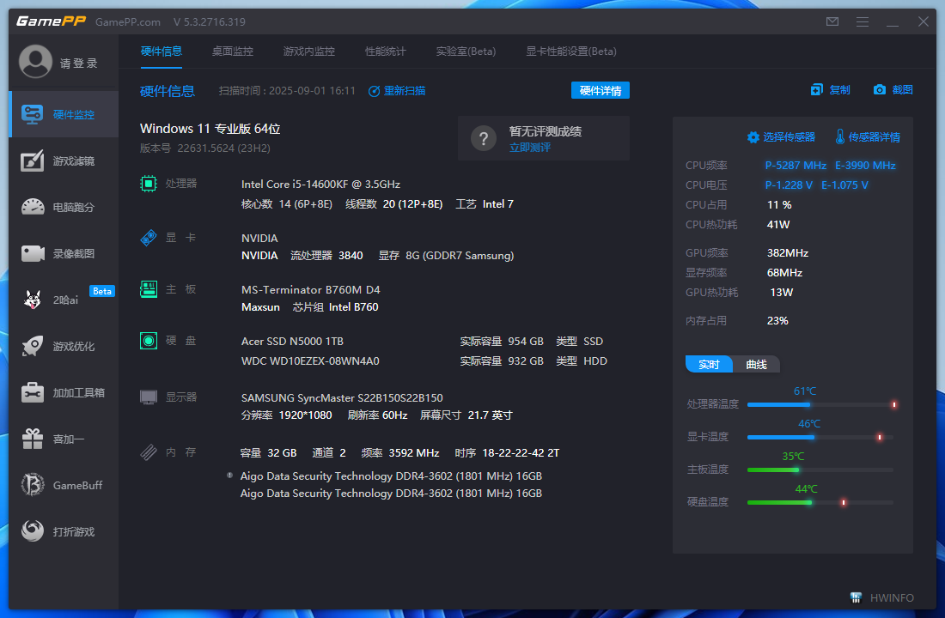Click the SAMSUNG SyncMaster monitor name
Image resolution: width=945 pixels, height=618 pixels.
click(342, 398)
